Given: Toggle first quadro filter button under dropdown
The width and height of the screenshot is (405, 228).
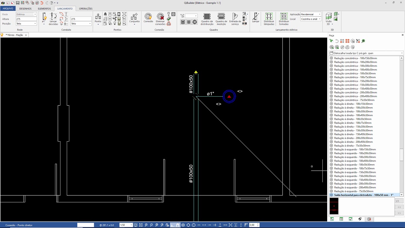Looking at the screenshot, I should tap(183, 22).
